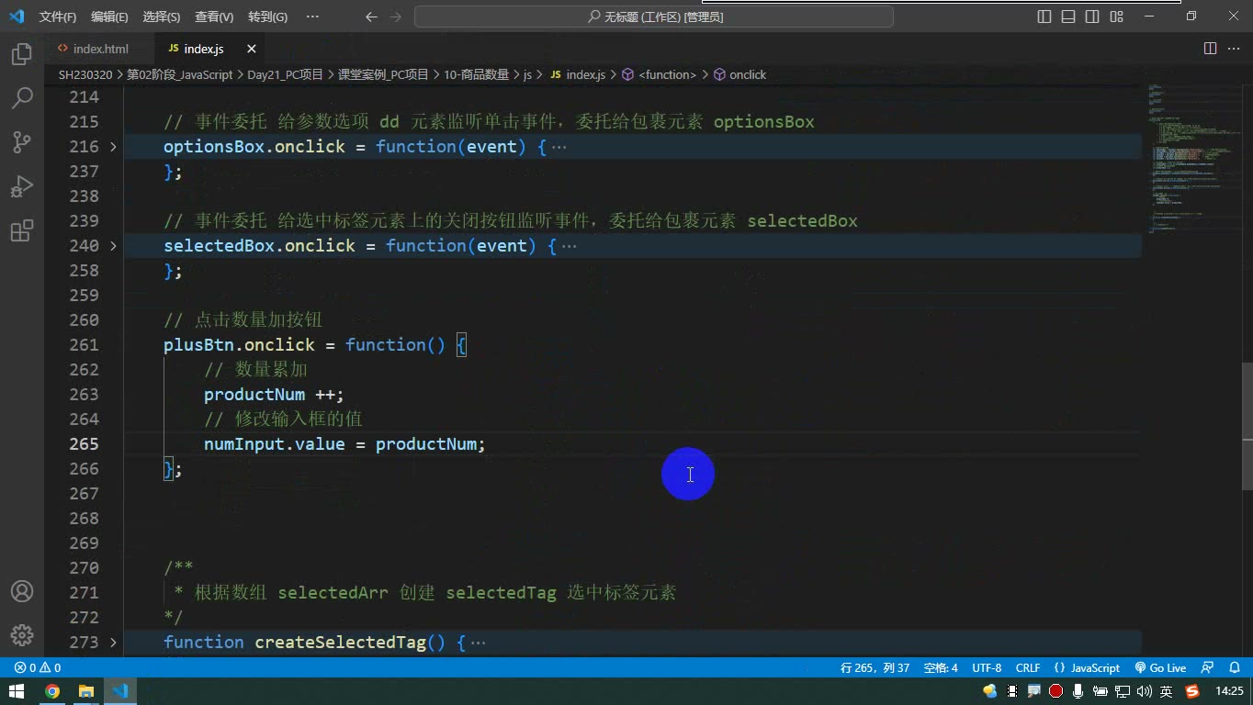Open the 查看(V) menu
1253x705 pixels.
[x=214, y=17]
